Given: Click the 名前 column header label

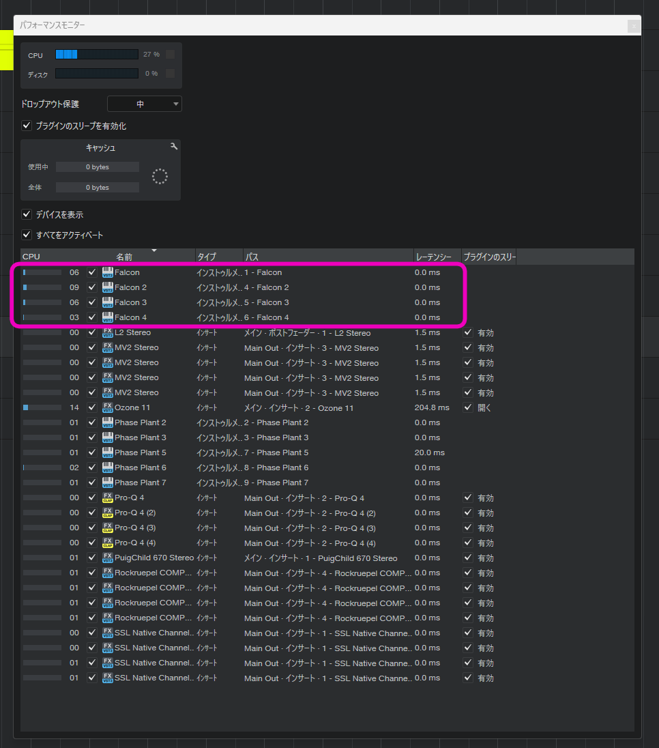Looking at the screenshot, I should [x=124, y=257].
